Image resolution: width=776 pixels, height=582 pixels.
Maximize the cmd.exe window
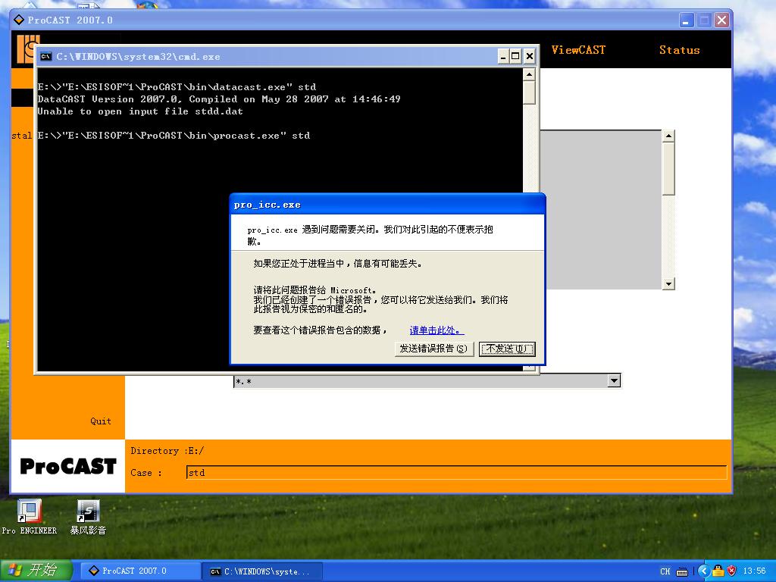(x=515, y=56)
